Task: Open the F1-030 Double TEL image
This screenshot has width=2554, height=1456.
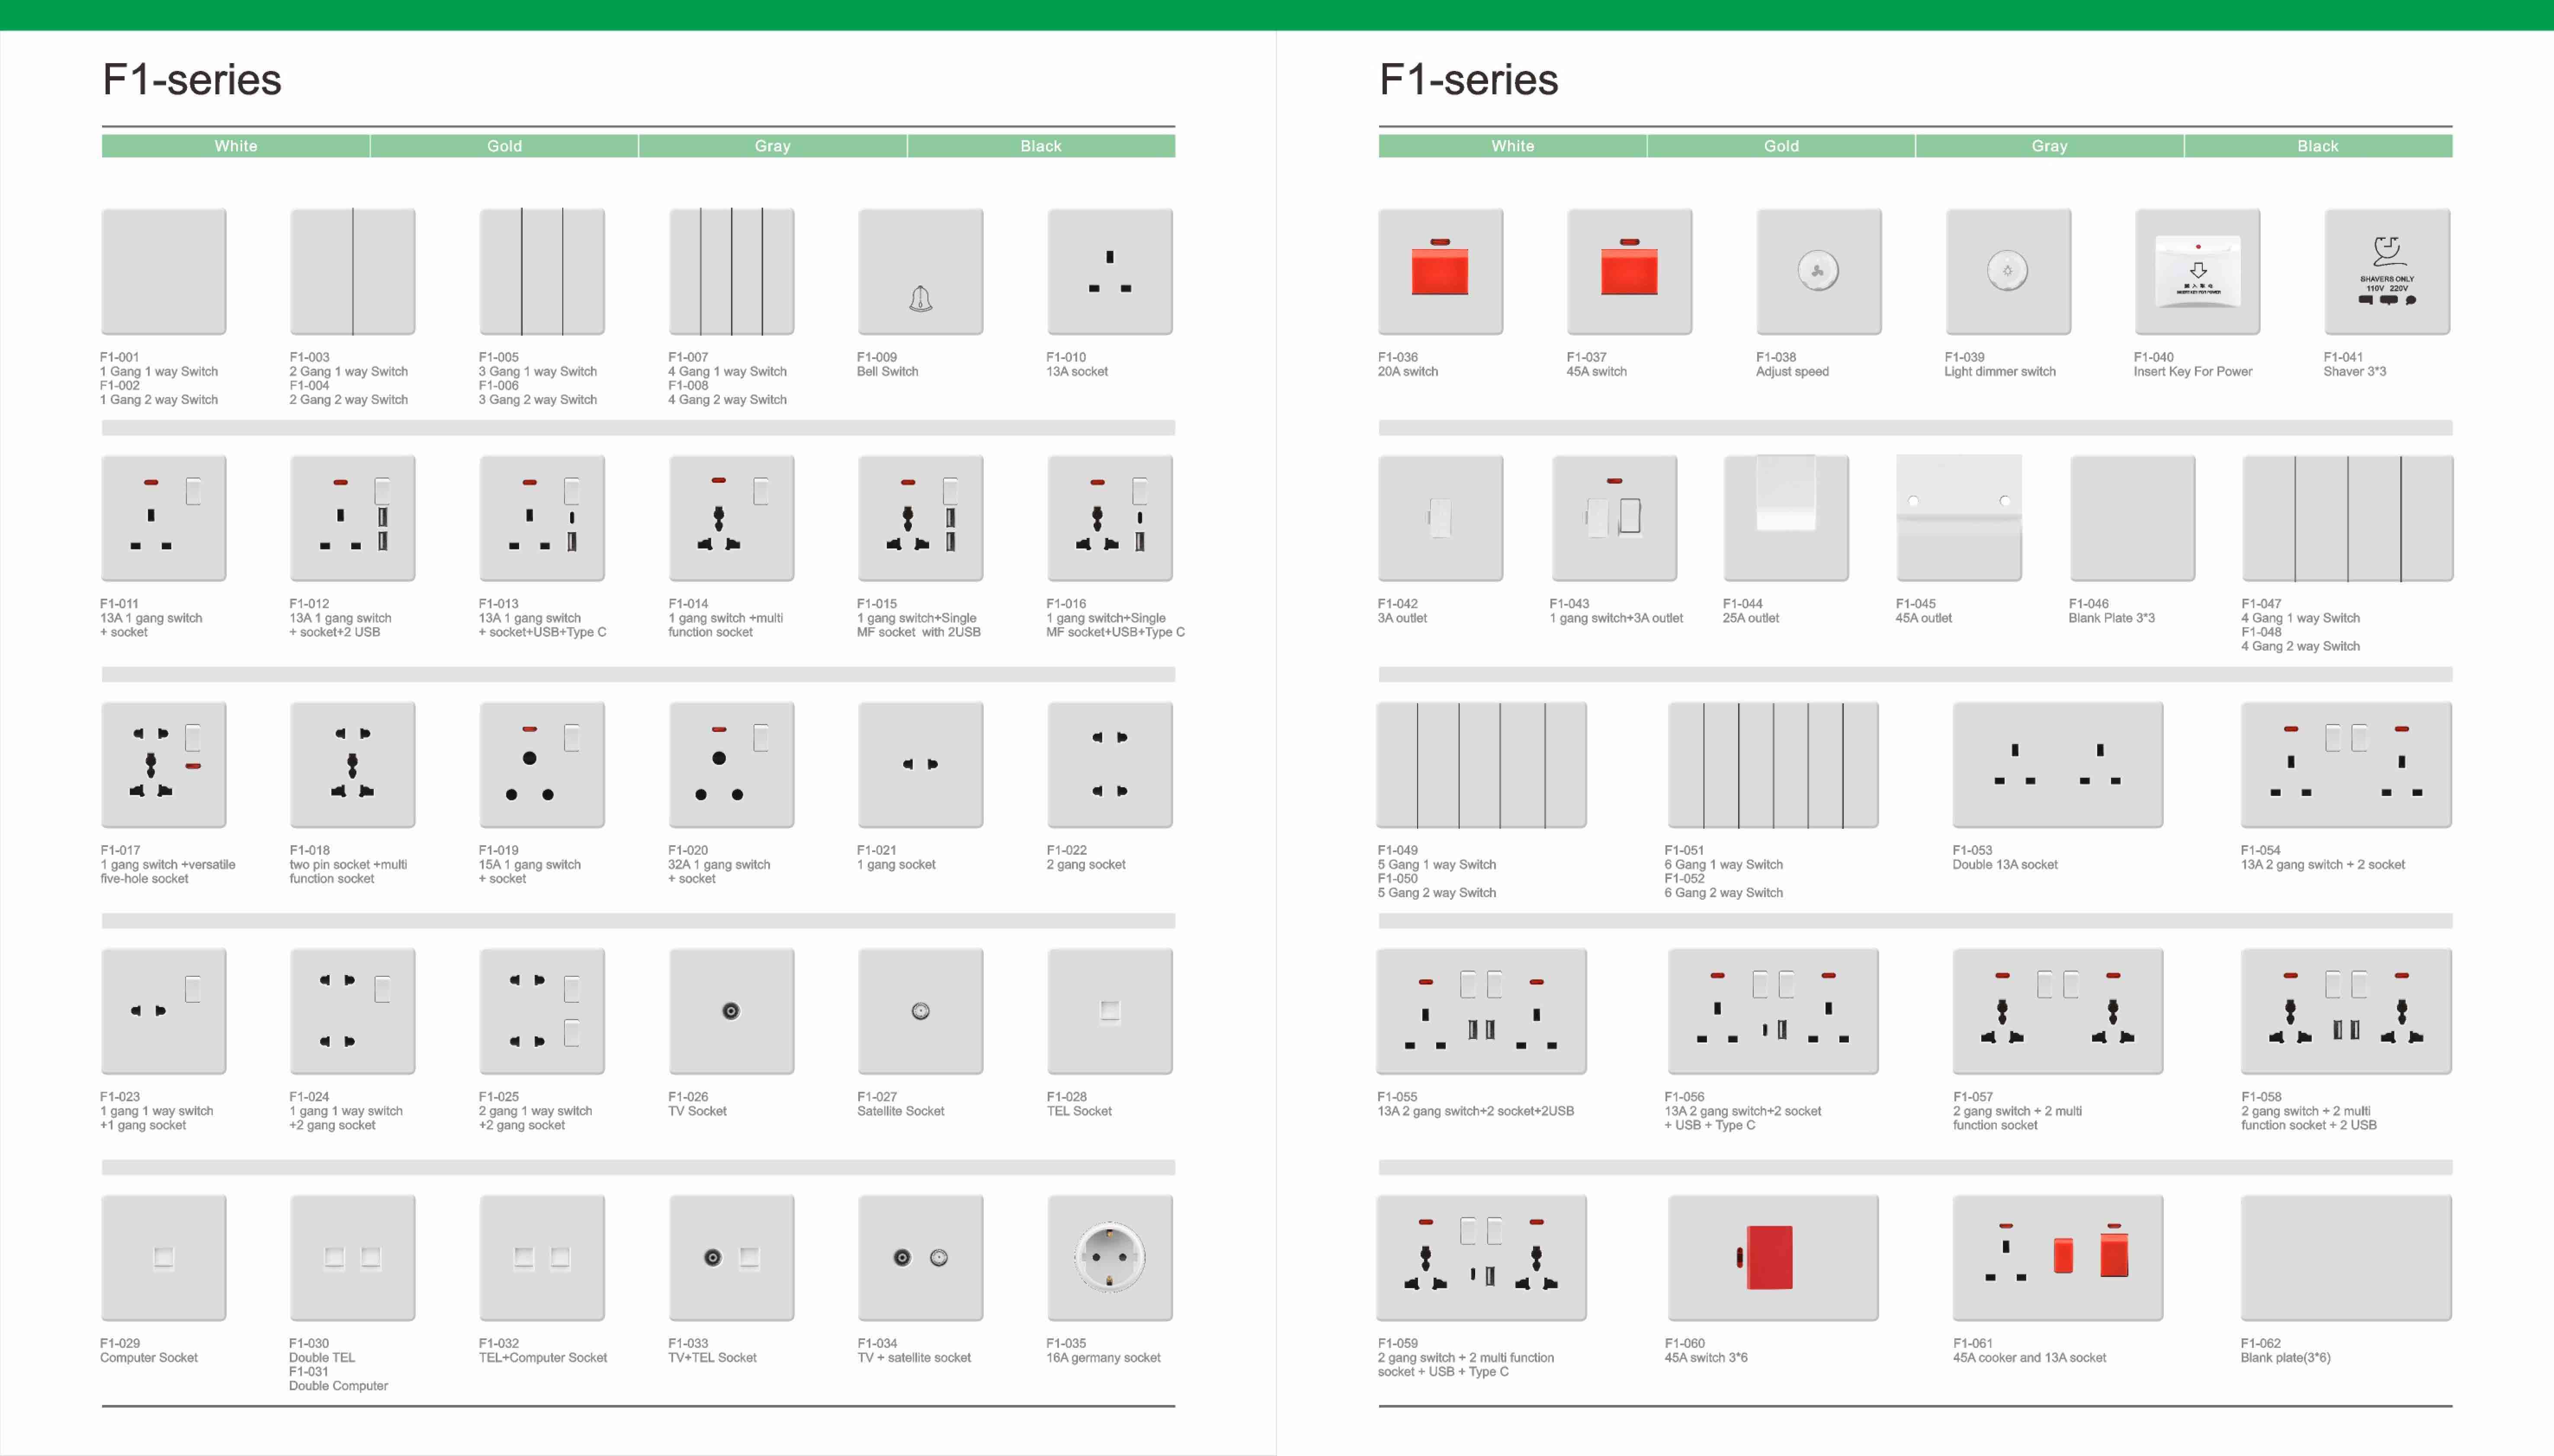Action: click(x=352, y=1258)
